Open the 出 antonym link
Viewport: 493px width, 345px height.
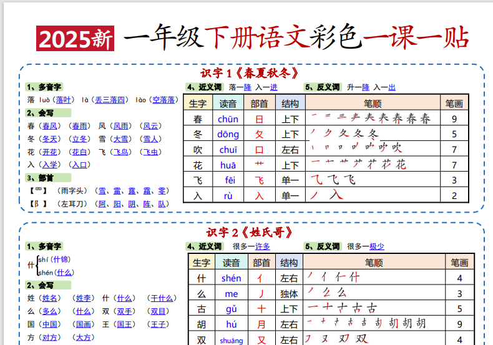pos(392,87)
